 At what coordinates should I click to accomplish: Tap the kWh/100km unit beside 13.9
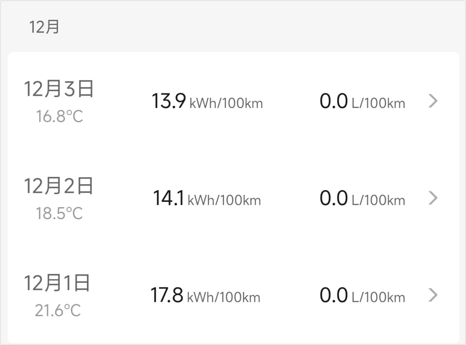(226, 103)
